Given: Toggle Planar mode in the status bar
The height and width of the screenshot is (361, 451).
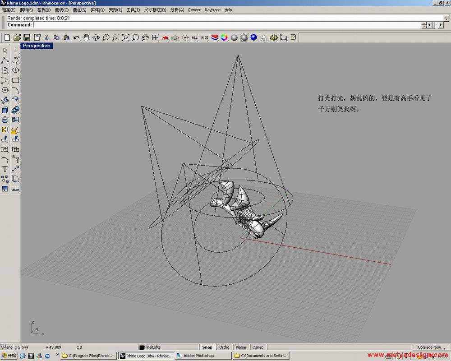Looking at the screenshot, I should pos(241,347).
